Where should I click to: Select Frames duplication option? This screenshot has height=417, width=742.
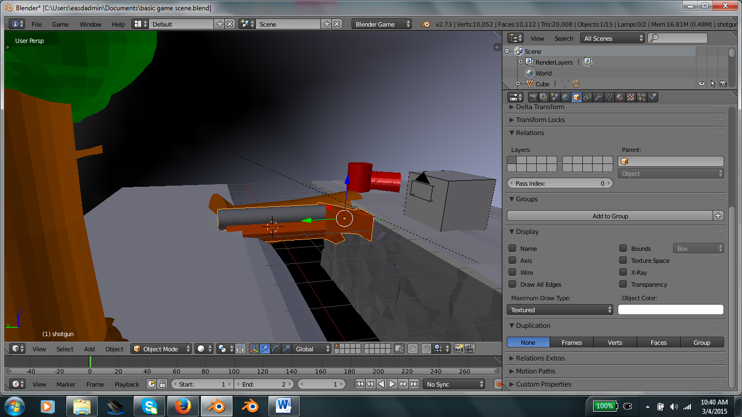pyautogui.click(x=571, y=342)
